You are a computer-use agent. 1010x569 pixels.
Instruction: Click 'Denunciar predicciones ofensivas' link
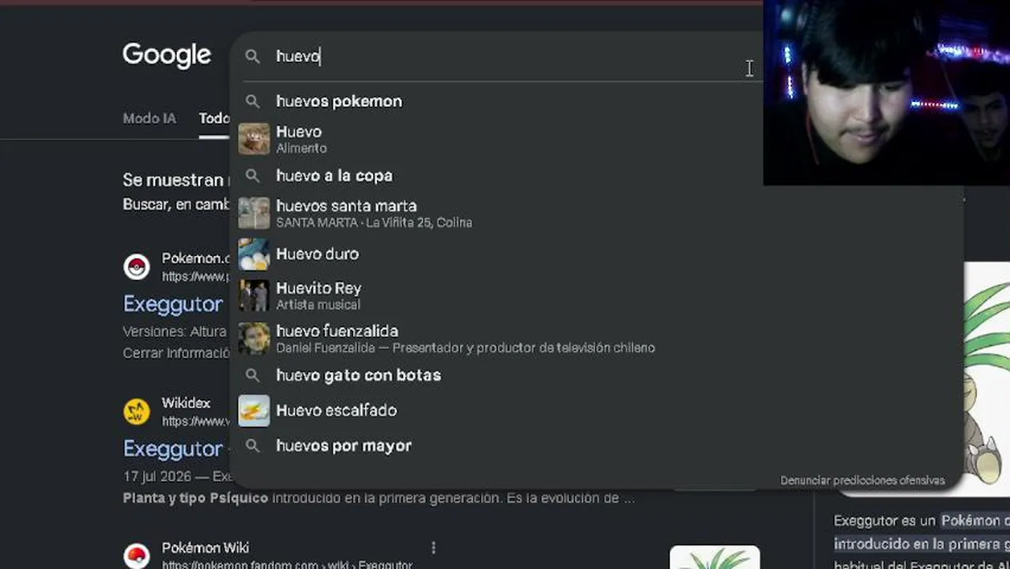click(862, 480)
